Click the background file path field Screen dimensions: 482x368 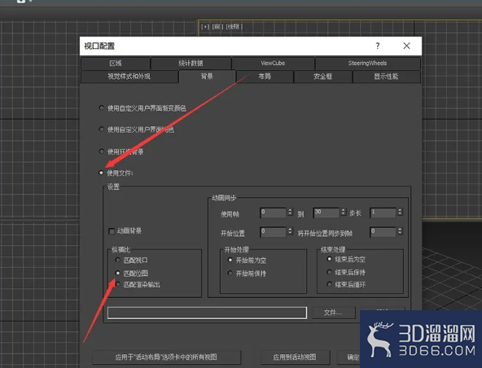coord(207,313)
